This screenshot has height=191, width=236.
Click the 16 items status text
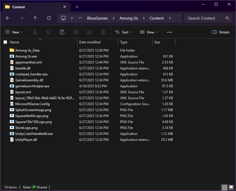pyautogui.click(x=11, y=187)
